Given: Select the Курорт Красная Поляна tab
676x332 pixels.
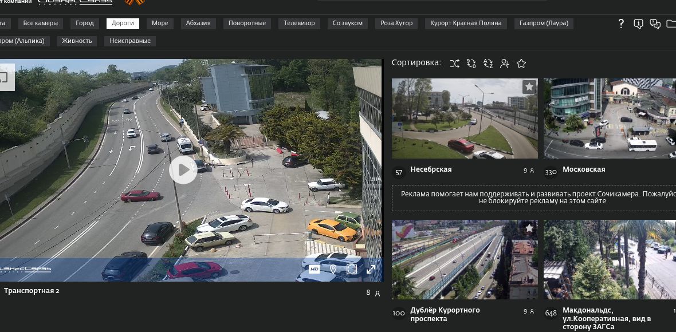Looking at the screenshot, I should click(x=466, y=23).
